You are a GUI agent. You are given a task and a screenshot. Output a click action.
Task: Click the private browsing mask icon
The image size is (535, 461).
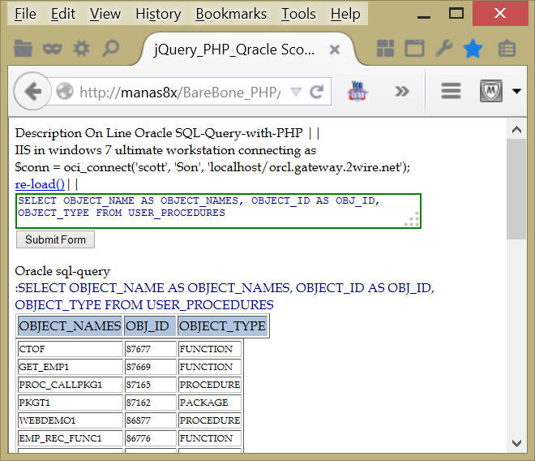[52, 49]
